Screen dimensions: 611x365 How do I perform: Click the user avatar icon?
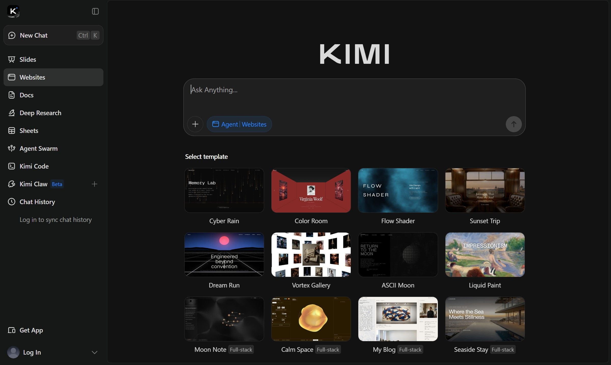click(13, 352)
